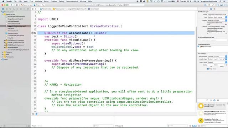Viewport: 228px width, 128px height.
Task: Open ViewController.swift in the navigator
Action: click(14, 24)
